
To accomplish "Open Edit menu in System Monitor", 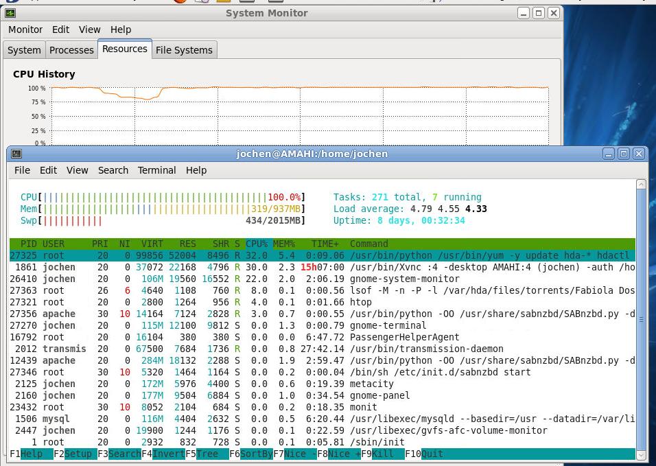I will pos(60,30).
